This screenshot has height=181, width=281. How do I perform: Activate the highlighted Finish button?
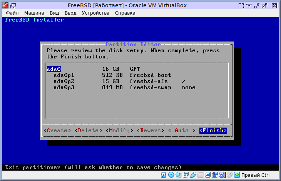point(213,130)
